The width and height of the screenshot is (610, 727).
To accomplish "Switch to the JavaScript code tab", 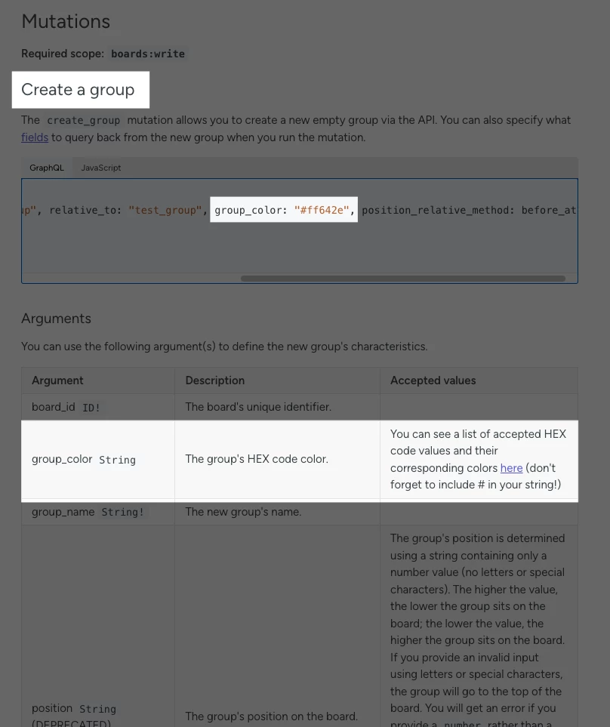I will (x=100, y=168).
